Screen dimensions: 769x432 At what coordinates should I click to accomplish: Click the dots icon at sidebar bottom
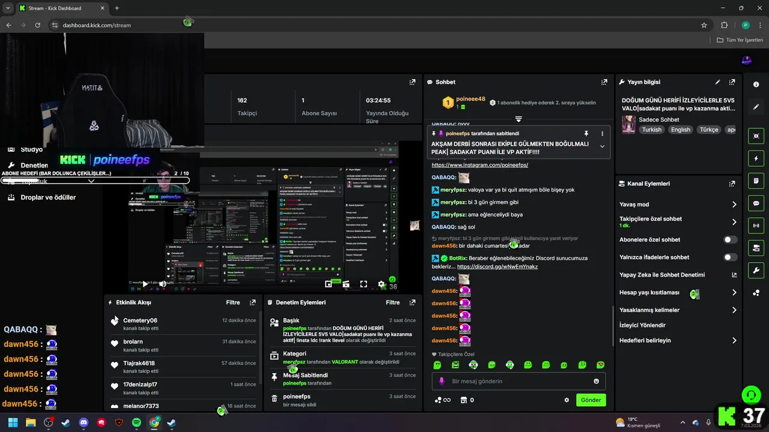(756, 293)
